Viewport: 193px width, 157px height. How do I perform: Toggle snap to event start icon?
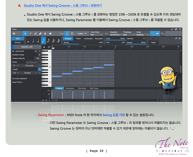pyautogui.click(x=152, y=33)
